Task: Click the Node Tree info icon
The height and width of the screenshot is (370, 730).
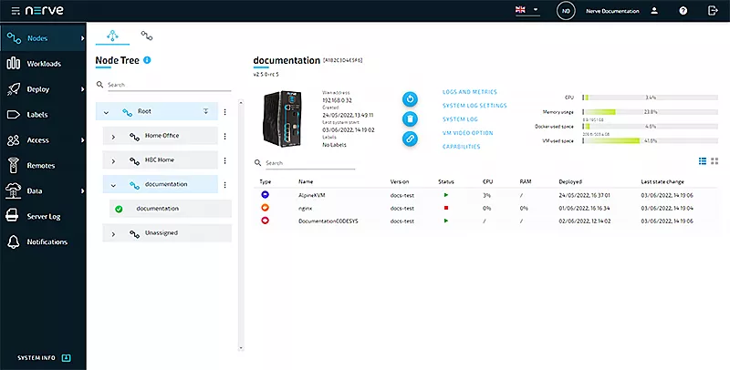Action: tap(147, 60)
